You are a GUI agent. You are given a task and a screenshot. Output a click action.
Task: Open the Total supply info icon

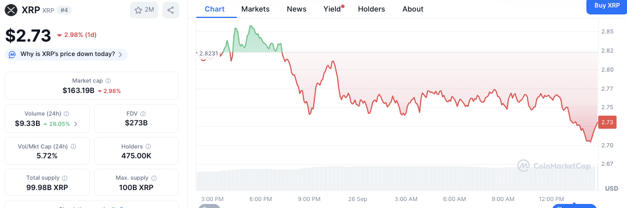[x=65, y=178]
